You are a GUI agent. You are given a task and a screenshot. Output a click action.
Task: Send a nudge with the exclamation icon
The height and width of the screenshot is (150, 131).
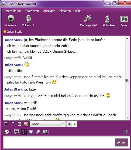click(31, 132)
